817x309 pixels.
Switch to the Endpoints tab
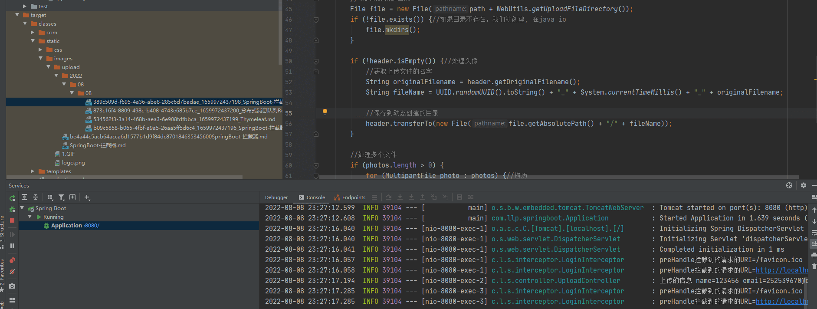[x=350, y=197]
